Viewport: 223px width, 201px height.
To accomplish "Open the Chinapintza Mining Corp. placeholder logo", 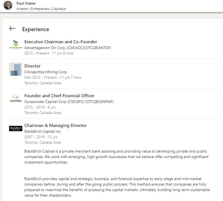I will tap(16, 69).
